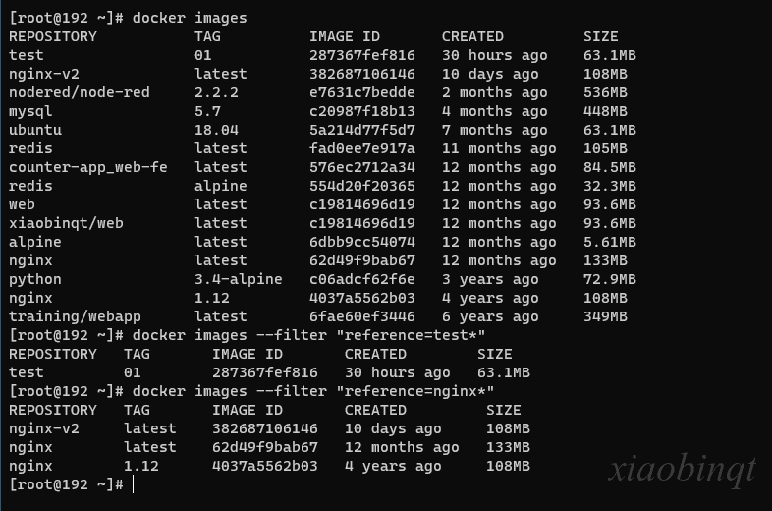The width and height of the screenshot is (772, 511).
Task: Click image ID 287367fef816 in first listing
Action: click(x=361, y=55)
